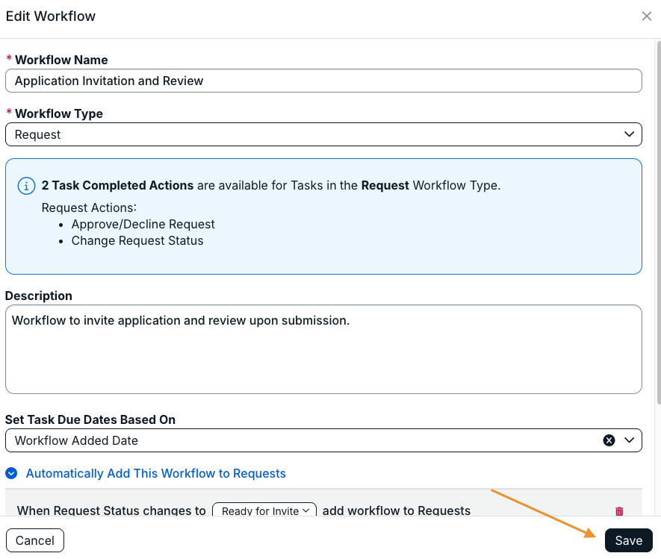Delete the request status rule trash icon
Screen dimensions: 661x559
pyautogui.click(x=619, y=511)
